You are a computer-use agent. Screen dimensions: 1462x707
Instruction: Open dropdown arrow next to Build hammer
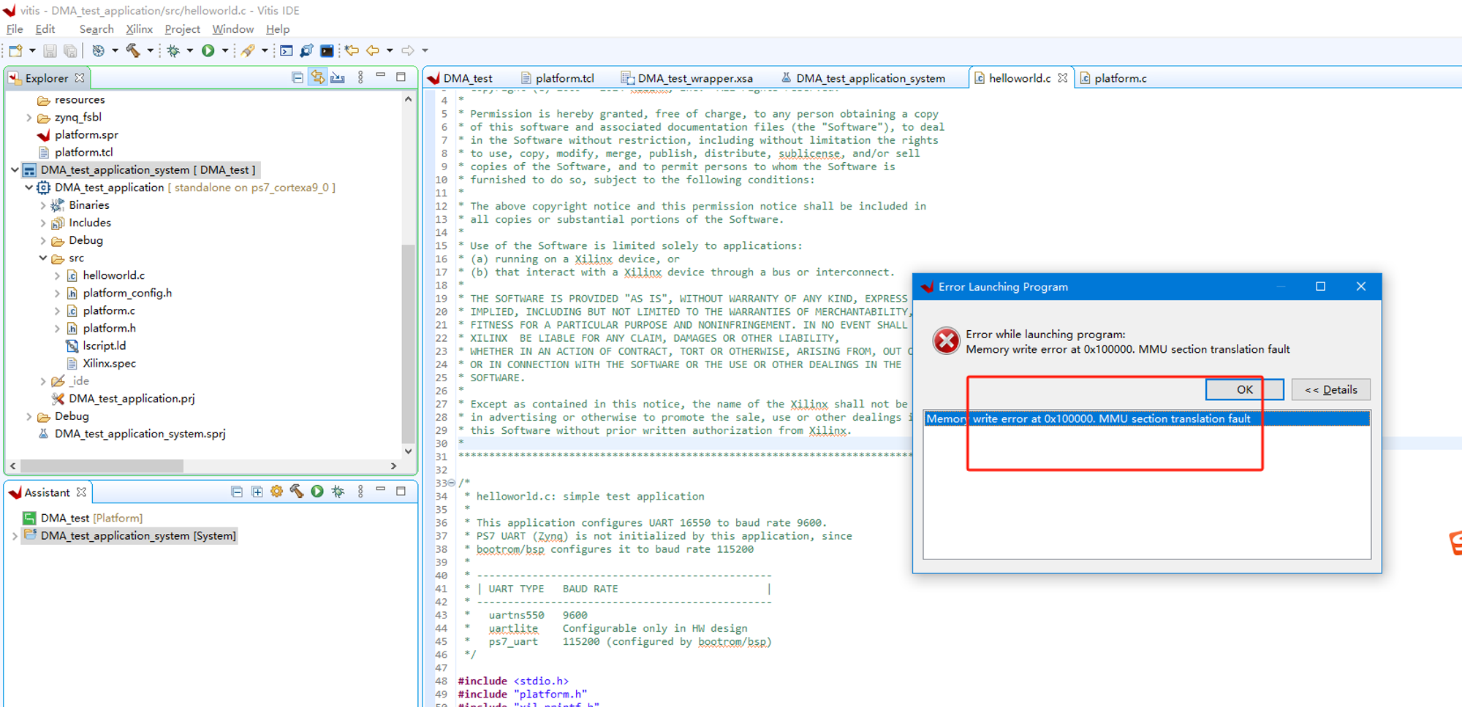point(151,50)
